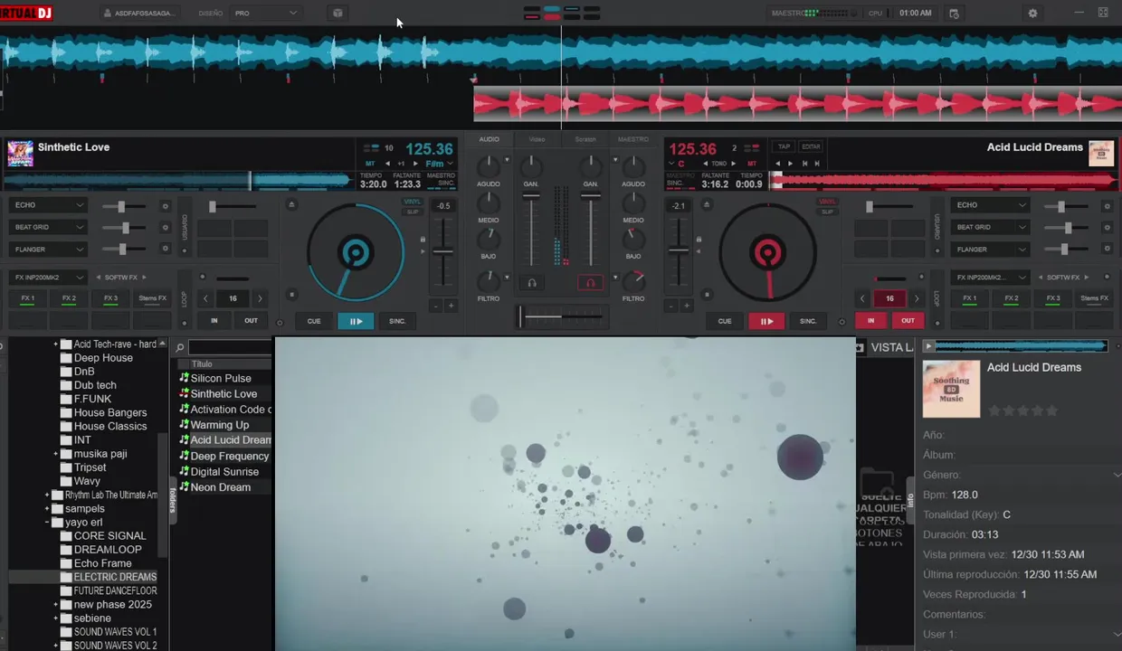Click the FLANGER effect gear on left deck
The width and height of the screenshot is (1122, 651).
point(165,249)
